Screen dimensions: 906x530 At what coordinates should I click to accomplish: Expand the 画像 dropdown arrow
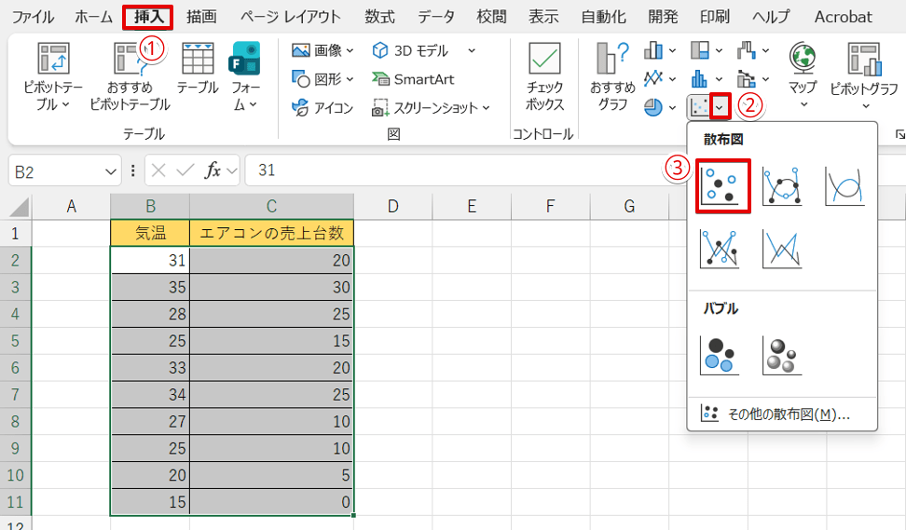coord(350,51)
